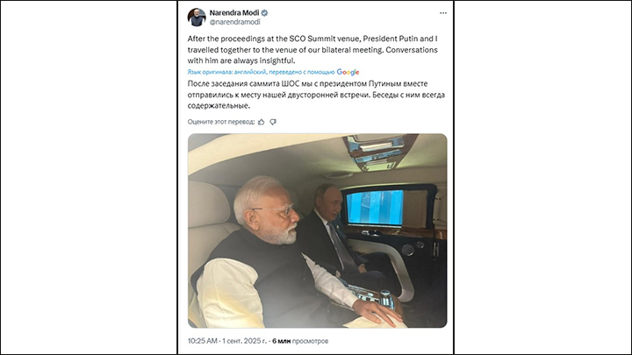Click the overhead console in the photo
The image size is (632, 355).
(x=377, y=151)
